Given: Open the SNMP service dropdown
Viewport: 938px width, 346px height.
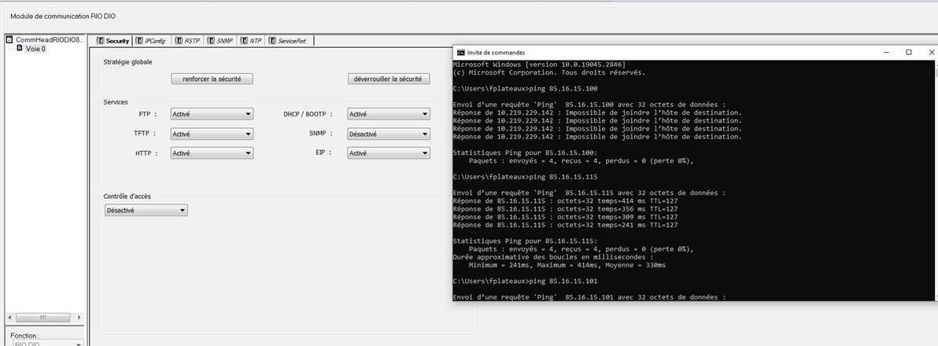Looking at the screenshot, I should pyautogui.click(x=389, y=134).
